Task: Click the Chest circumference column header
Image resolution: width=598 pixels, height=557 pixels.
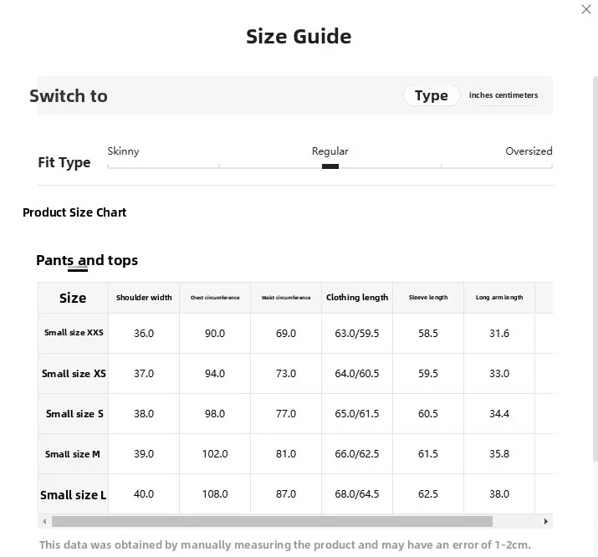Action: click(215, 298)
